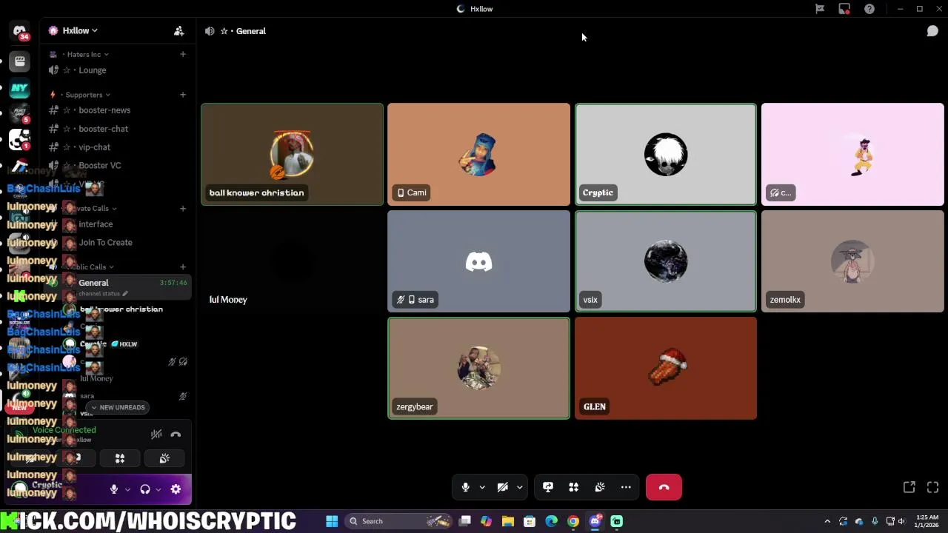This screenshot has height=533, width=948.
Task: Enter full screen call view
Action: tap(932, 487)
